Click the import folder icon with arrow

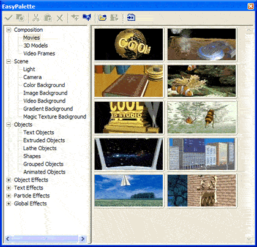pyautogui.click(x=103, y=18)
